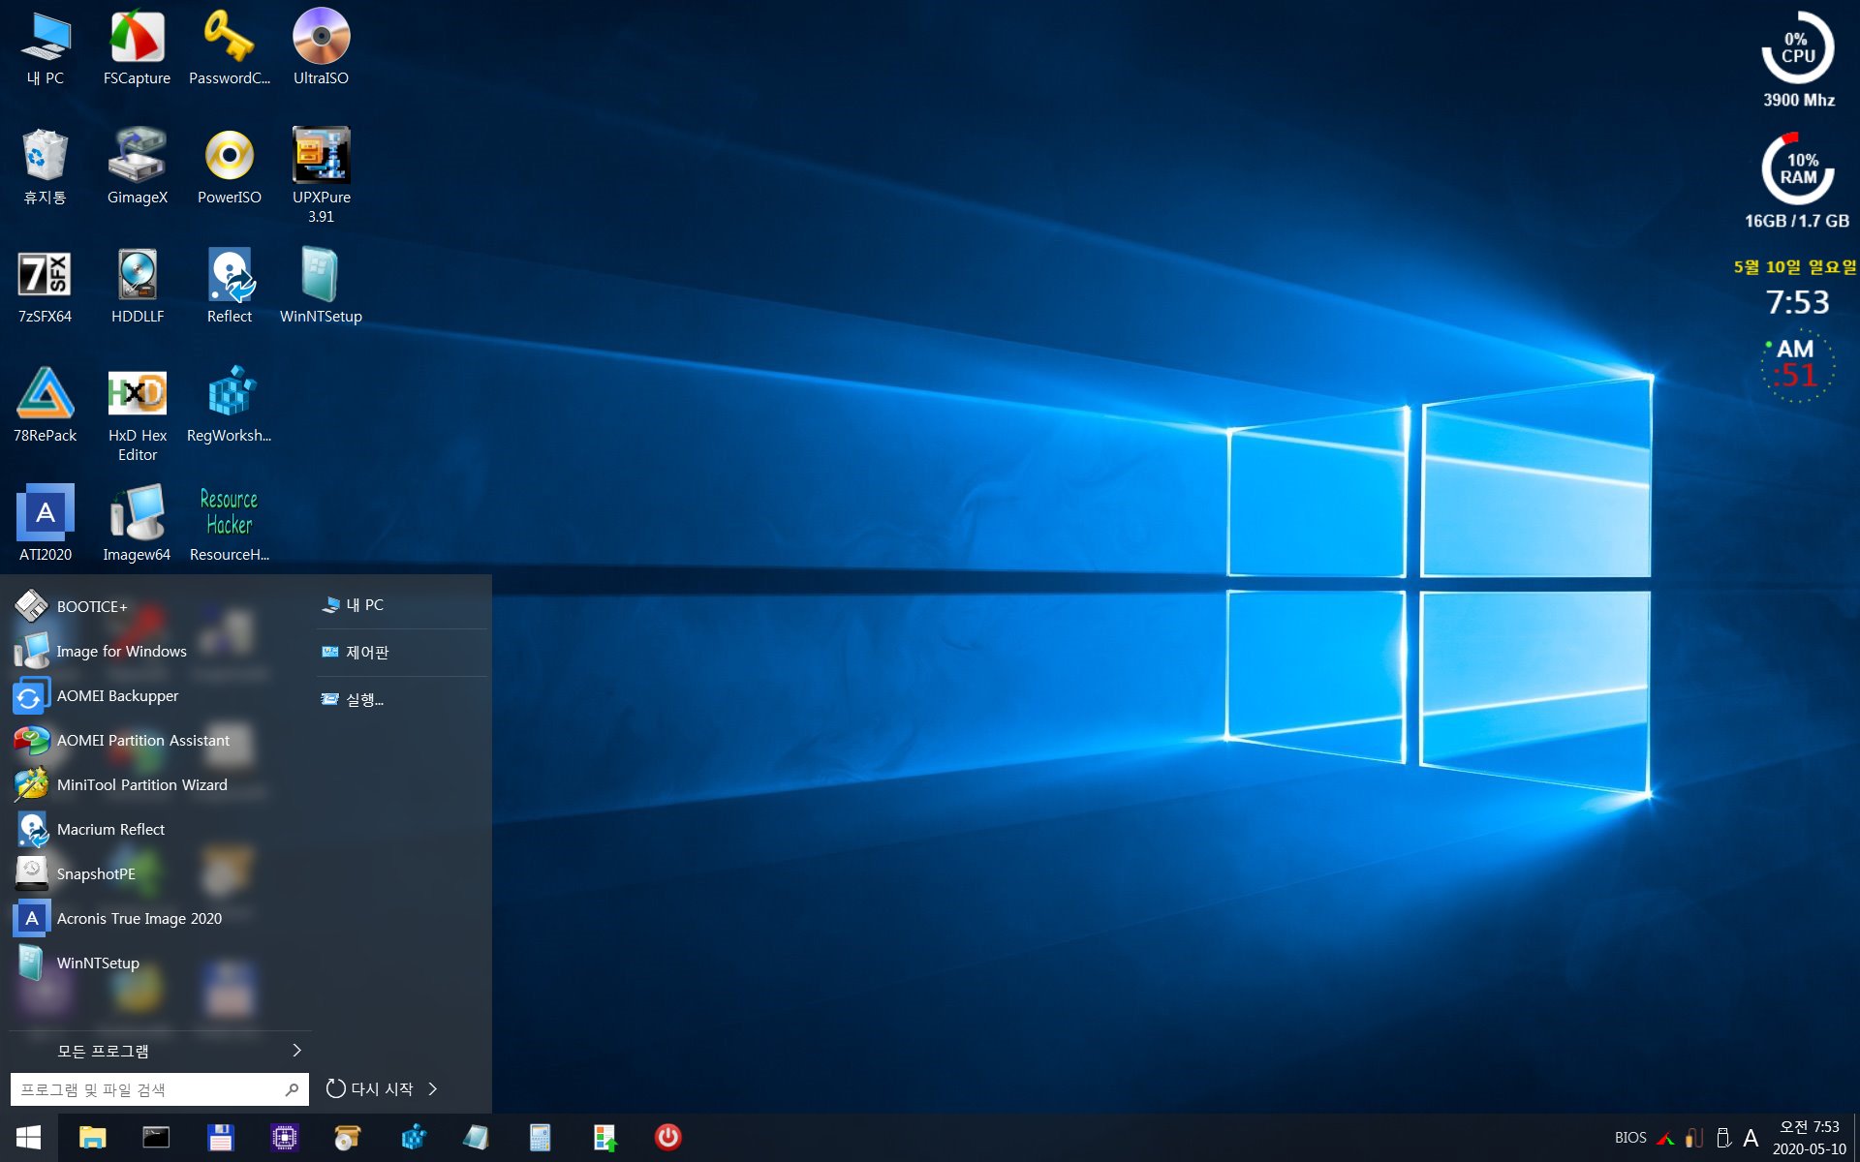
Task: Launch WinNTSetup from the desktop
Action: tap(321, 287)
